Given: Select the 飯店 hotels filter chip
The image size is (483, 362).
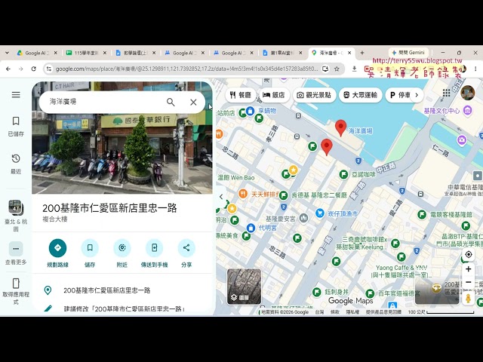Looking at the screenshot, I should (x=274, y=95).
